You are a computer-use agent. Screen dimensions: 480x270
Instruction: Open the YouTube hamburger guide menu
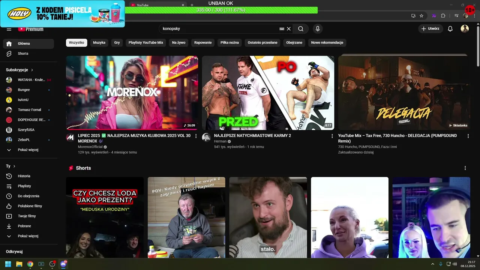tap(9, 29)
